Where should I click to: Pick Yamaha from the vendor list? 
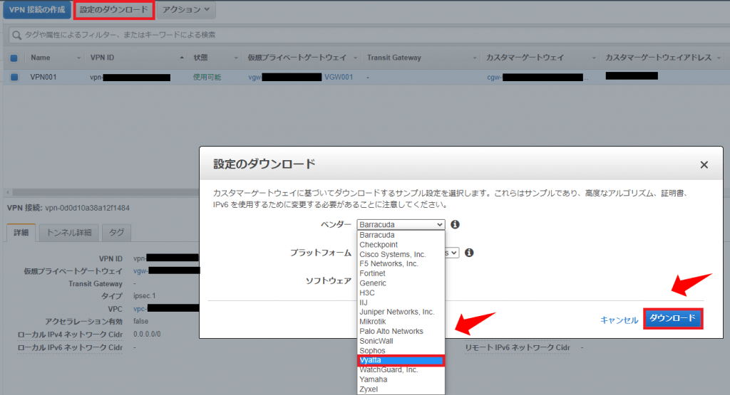coord(401,379)
